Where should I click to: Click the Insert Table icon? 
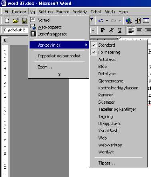pyautogui.click(x=146, y=21)
